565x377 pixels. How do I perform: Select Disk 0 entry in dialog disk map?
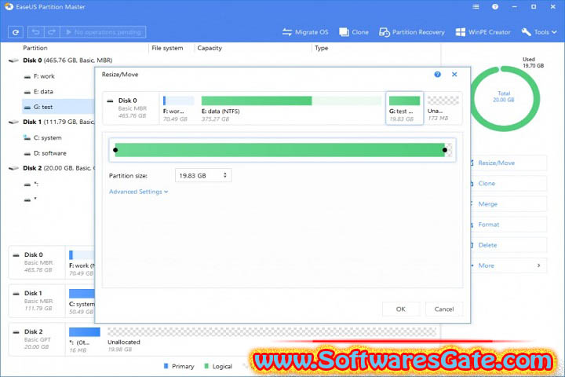coord(130,108)
